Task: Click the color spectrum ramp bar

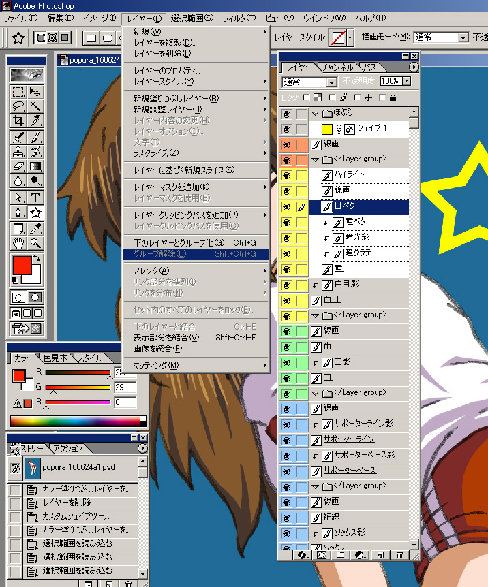Action: pyautogui.click(x=78, y=421)
